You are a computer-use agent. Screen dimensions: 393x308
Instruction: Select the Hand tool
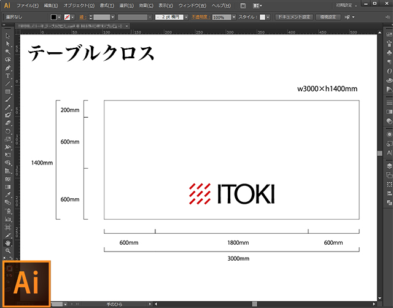8,242
